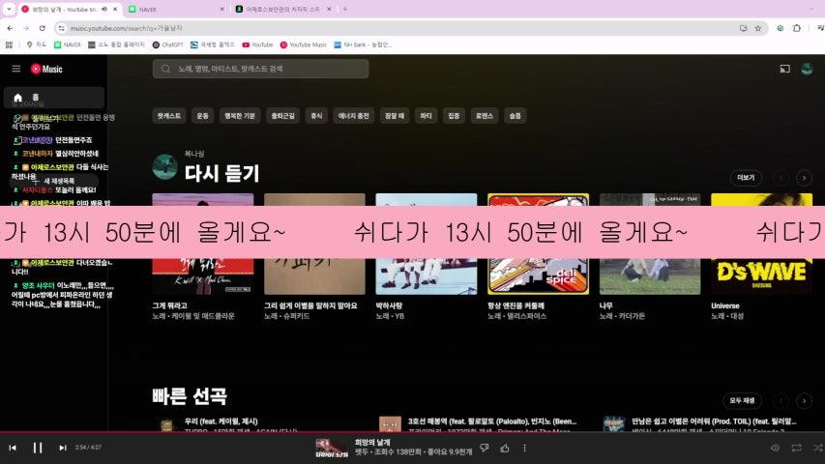The width and height of the screenshot is (825, 464).
Task: Open the hamburger guide menu
Action: (15, 69)
